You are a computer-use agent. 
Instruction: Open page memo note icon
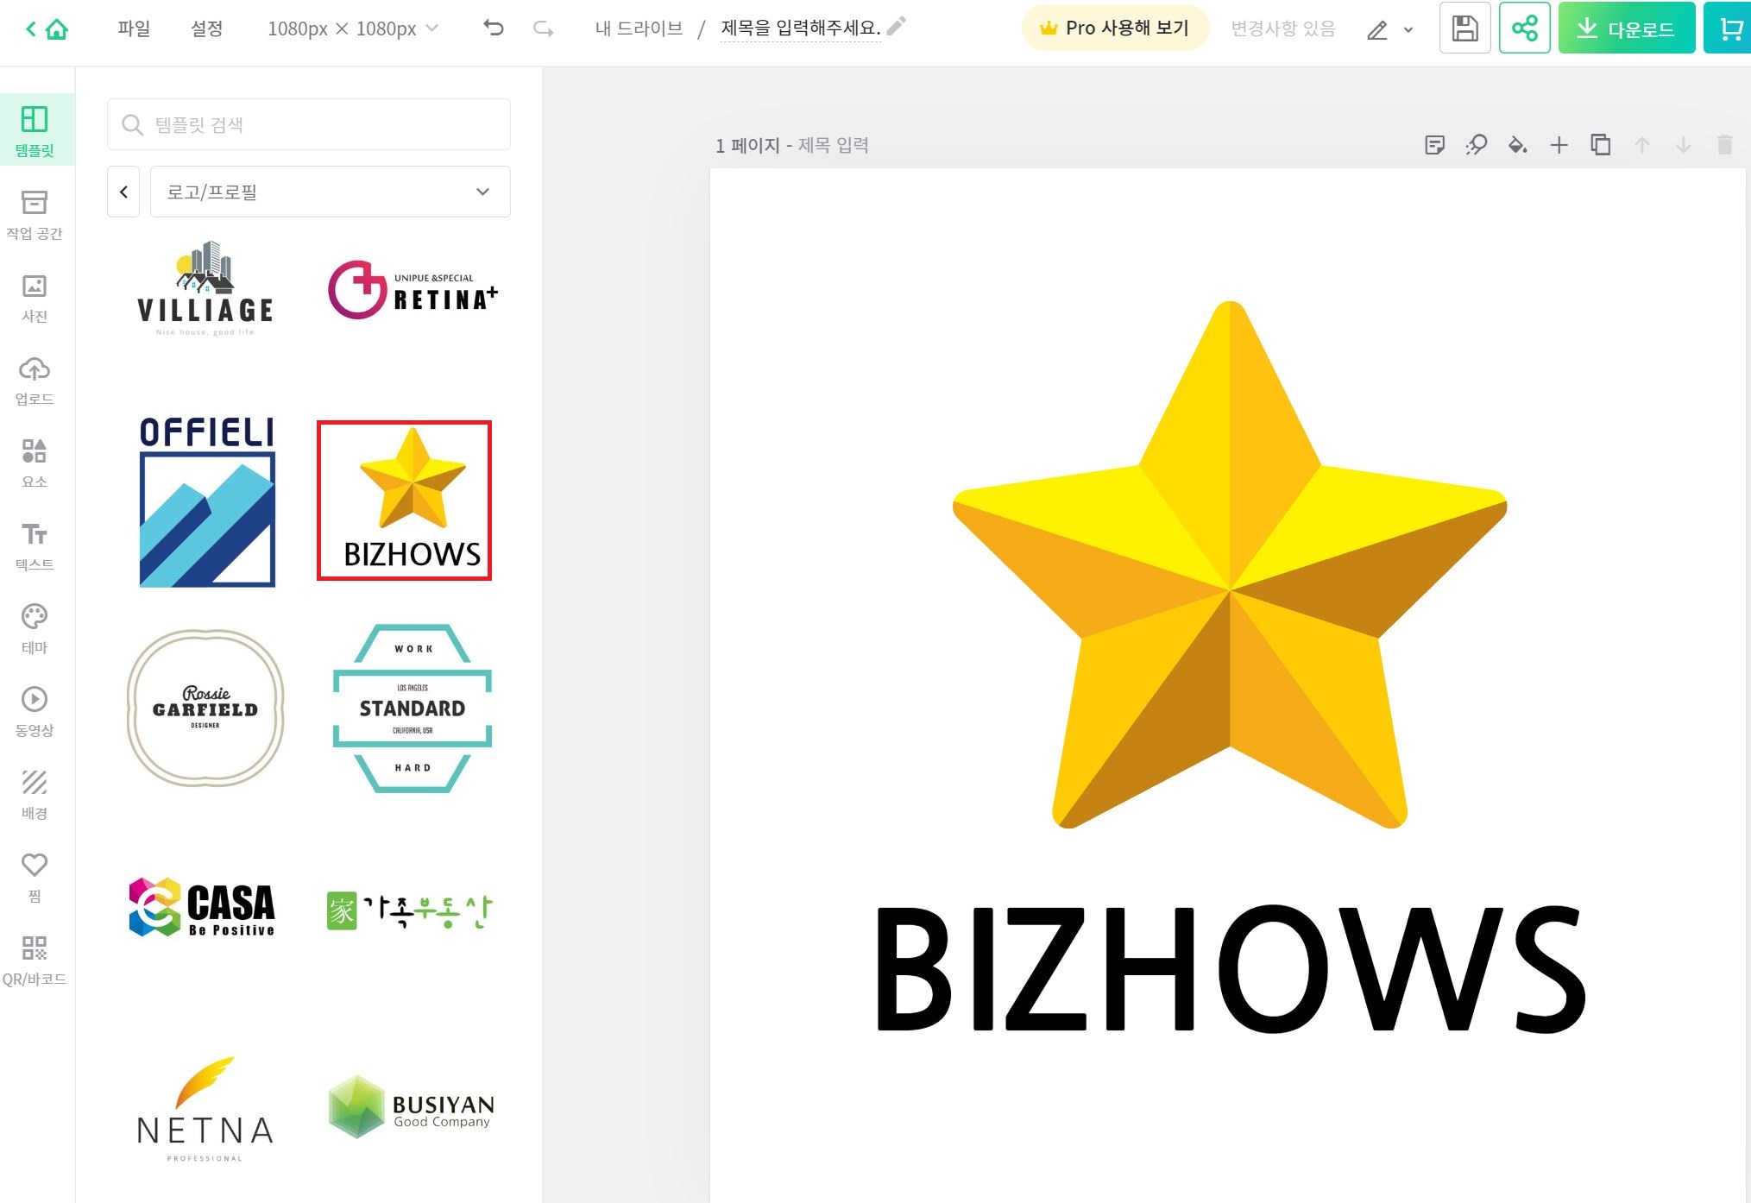1434,145
